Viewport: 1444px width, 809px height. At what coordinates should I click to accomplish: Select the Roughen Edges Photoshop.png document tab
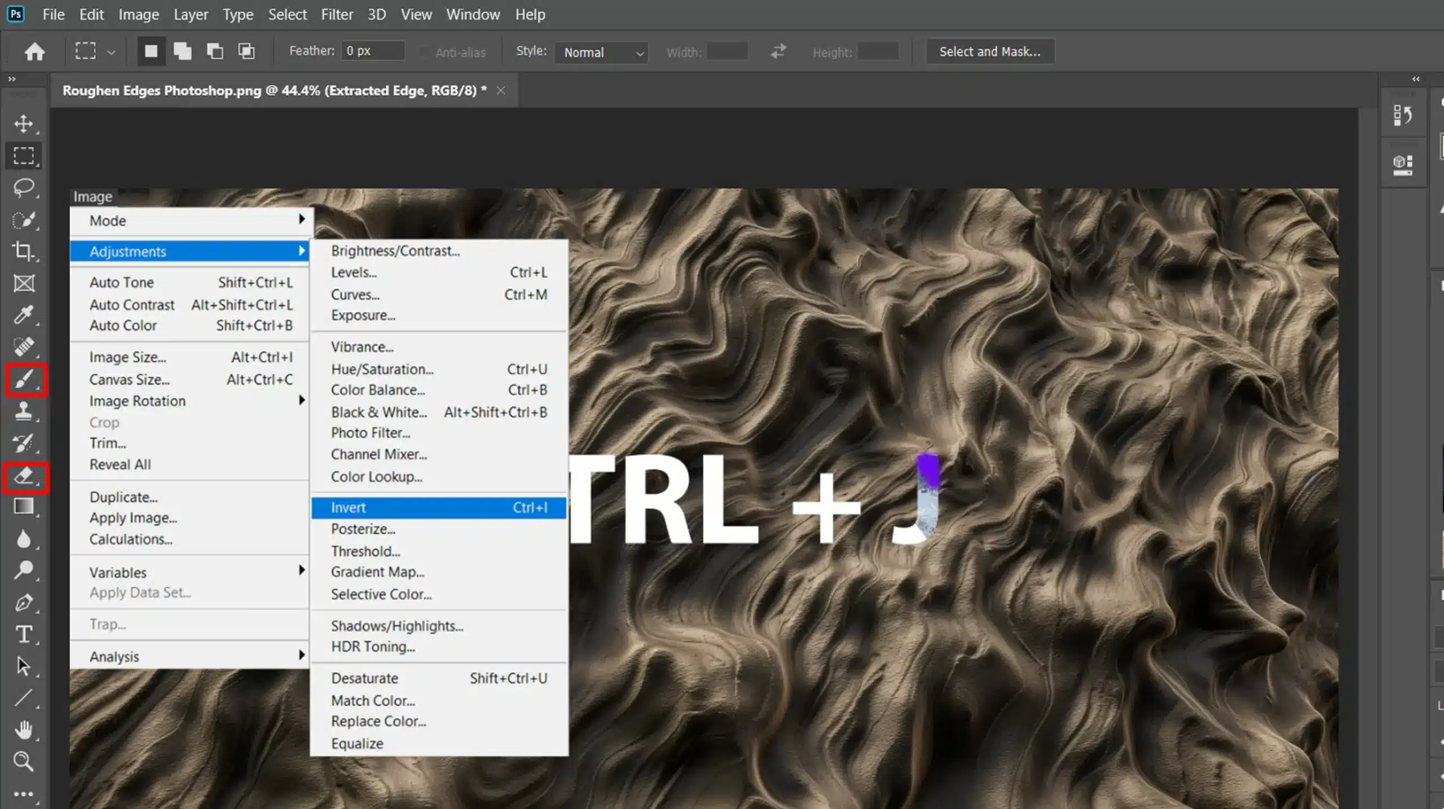(x=274, y=90)
